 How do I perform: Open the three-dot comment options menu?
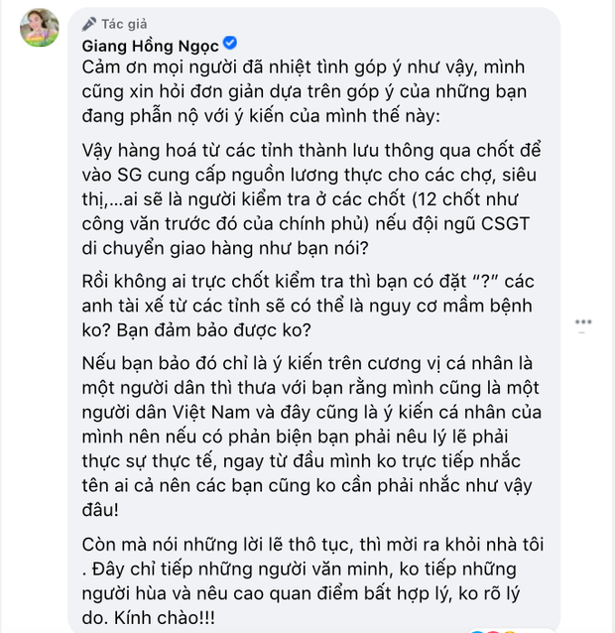click(x=584, y=322)
